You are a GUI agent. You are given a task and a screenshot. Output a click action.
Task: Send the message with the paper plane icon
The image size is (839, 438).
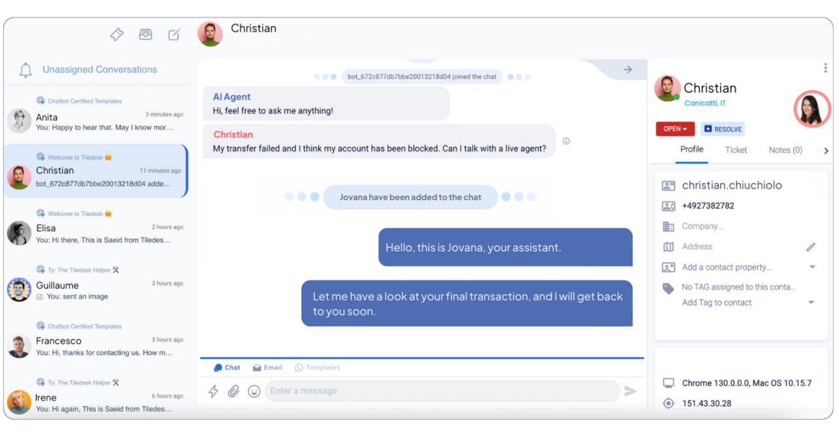pyautogui.click(x=631, y=391)
